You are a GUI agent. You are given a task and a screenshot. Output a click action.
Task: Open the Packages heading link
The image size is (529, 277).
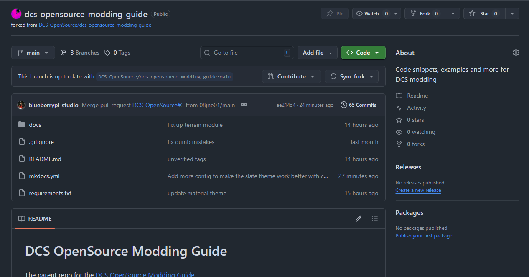[x=409, y=212]
